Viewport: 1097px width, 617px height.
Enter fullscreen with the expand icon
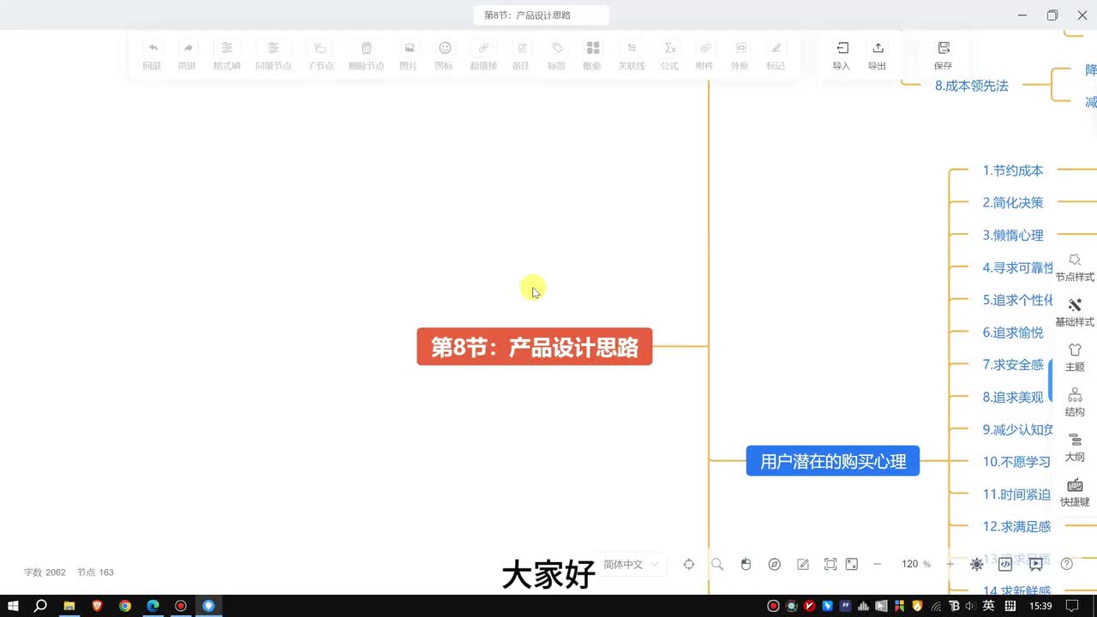(852, 564)
